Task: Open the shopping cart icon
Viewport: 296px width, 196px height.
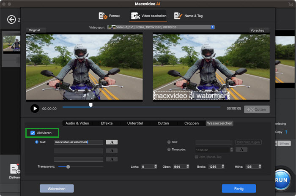Action: [291, 4]
